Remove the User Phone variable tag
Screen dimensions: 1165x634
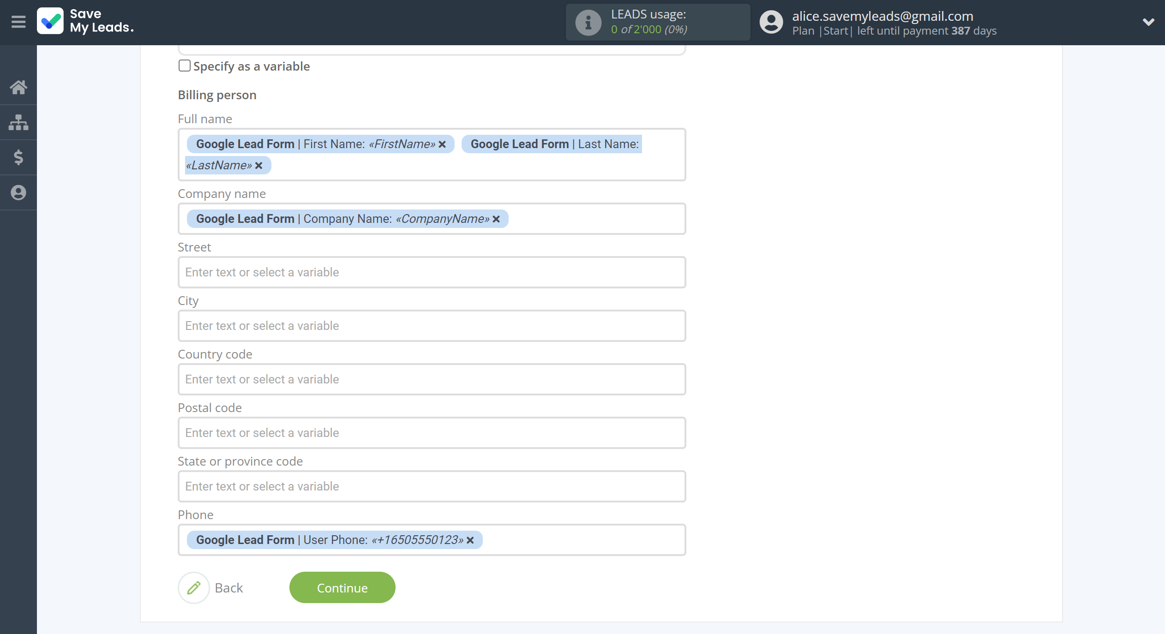[x=470, y=540]
